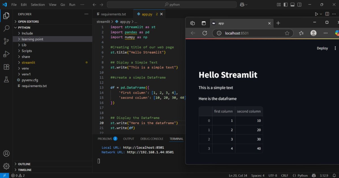
Task: Open browser settings and more ellipsis
Action: coord(325,33)
